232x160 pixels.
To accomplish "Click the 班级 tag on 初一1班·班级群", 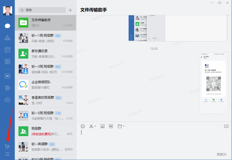I will (58, 36).
